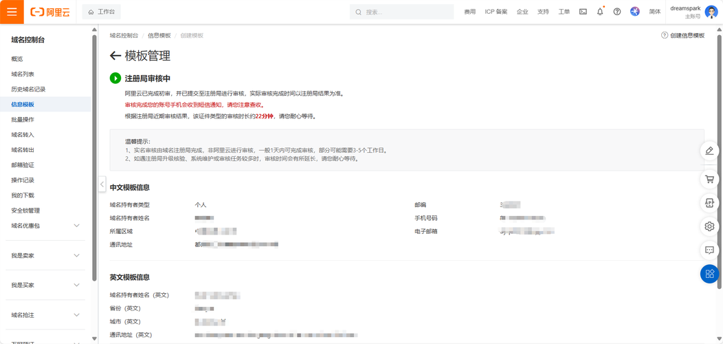
Task: Open the 工单 menu
Action: 564,12
